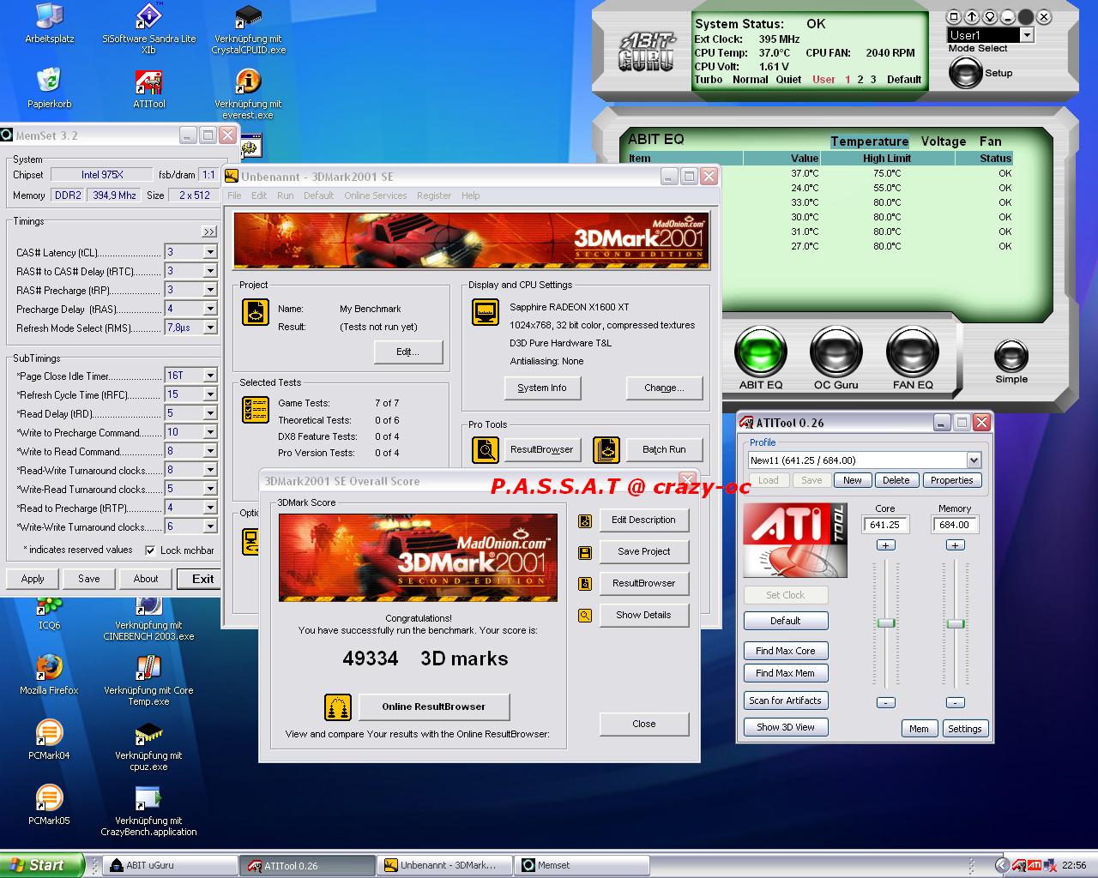The image size is (1098, 878).
Task: Click the Save Project floppy icon
Action: pos(585,552)
